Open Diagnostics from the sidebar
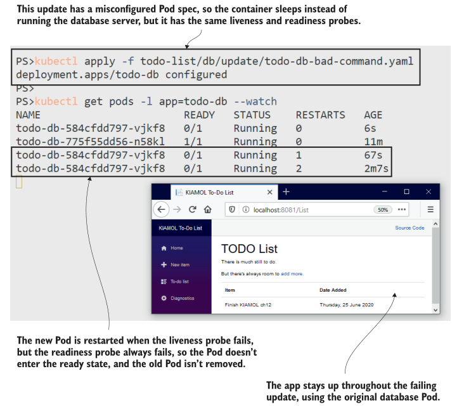Viewport: 457px width, 409px height. click(182, 298)
